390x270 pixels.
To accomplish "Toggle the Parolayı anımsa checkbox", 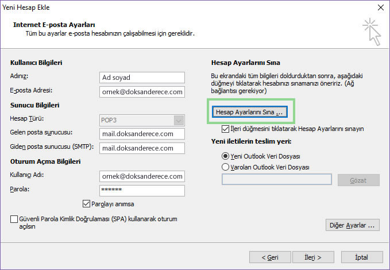I will pos(86,204).
